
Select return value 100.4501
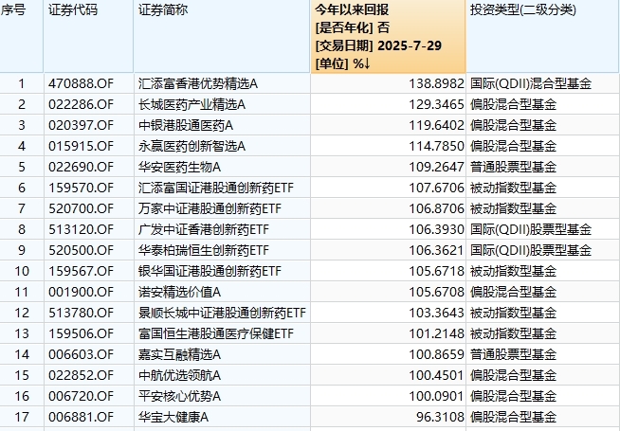(436, 375)
